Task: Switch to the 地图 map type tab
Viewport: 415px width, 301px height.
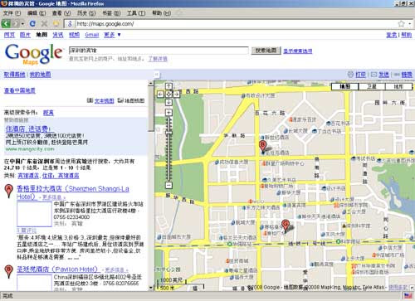Action: [x=344, y=86]
